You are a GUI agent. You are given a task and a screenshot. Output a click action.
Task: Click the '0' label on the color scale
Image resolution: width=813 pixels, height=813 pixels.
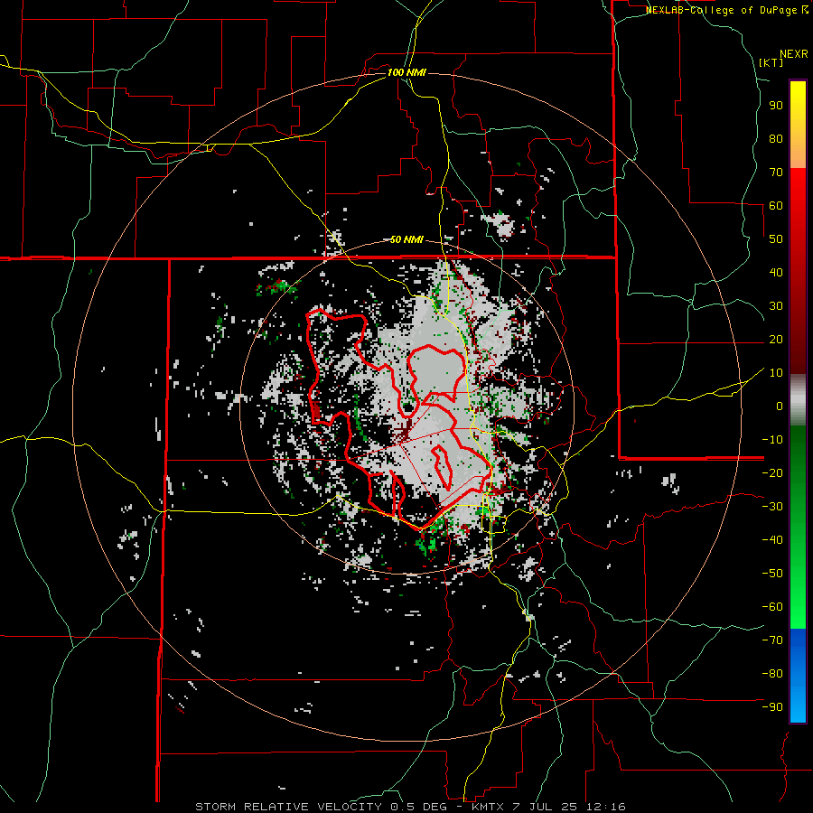[x=780, y=406]
